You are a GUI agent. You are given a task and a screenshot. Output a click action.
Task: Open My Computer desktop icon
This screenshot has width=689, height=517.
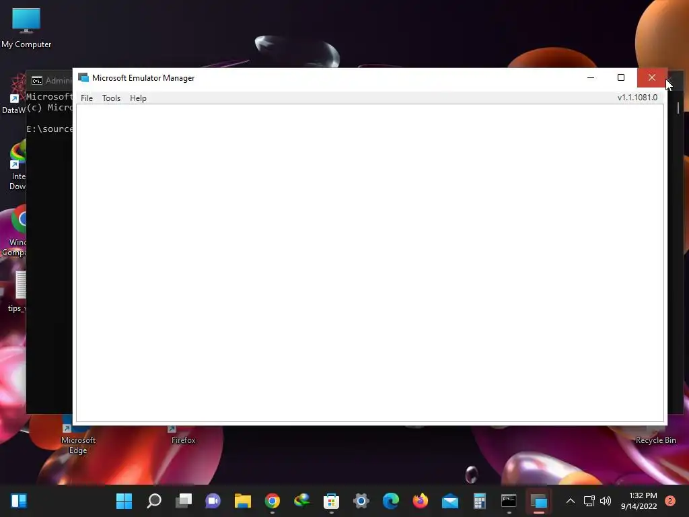coord(26,28)
